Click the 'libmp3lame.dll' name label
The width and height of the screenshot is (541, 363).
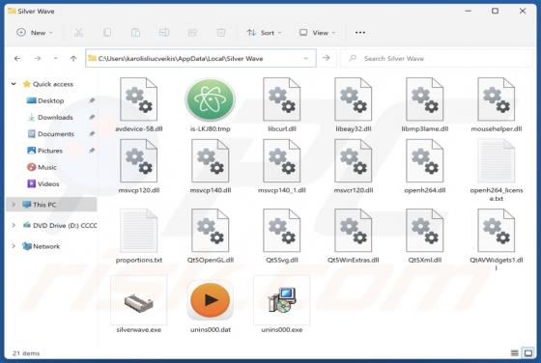click(425, 129)
